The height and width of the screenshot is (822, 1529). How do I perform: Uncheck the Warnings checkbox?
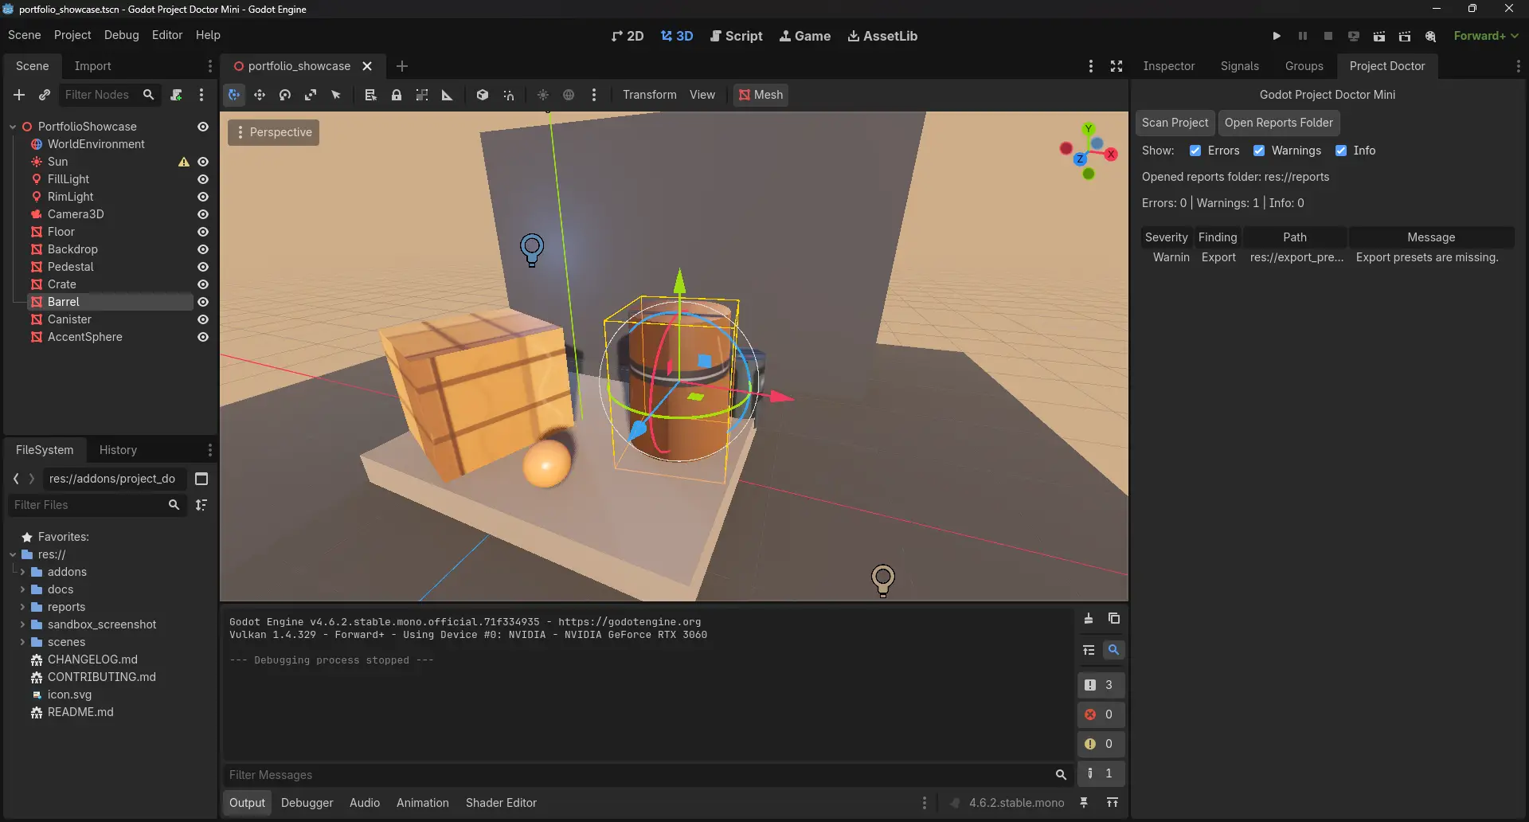click(1259, 151)
